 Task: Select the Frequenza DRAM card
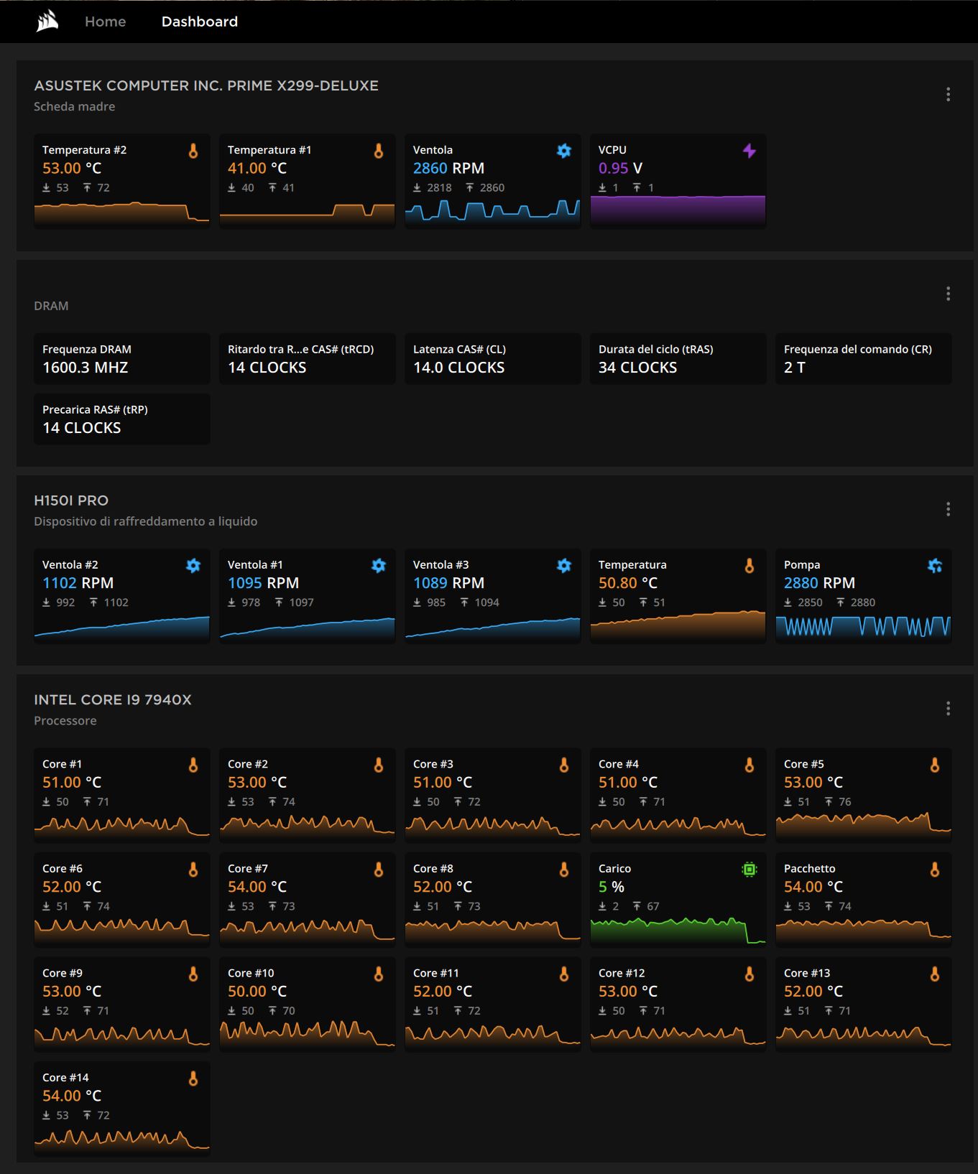[x=122, y=358]
